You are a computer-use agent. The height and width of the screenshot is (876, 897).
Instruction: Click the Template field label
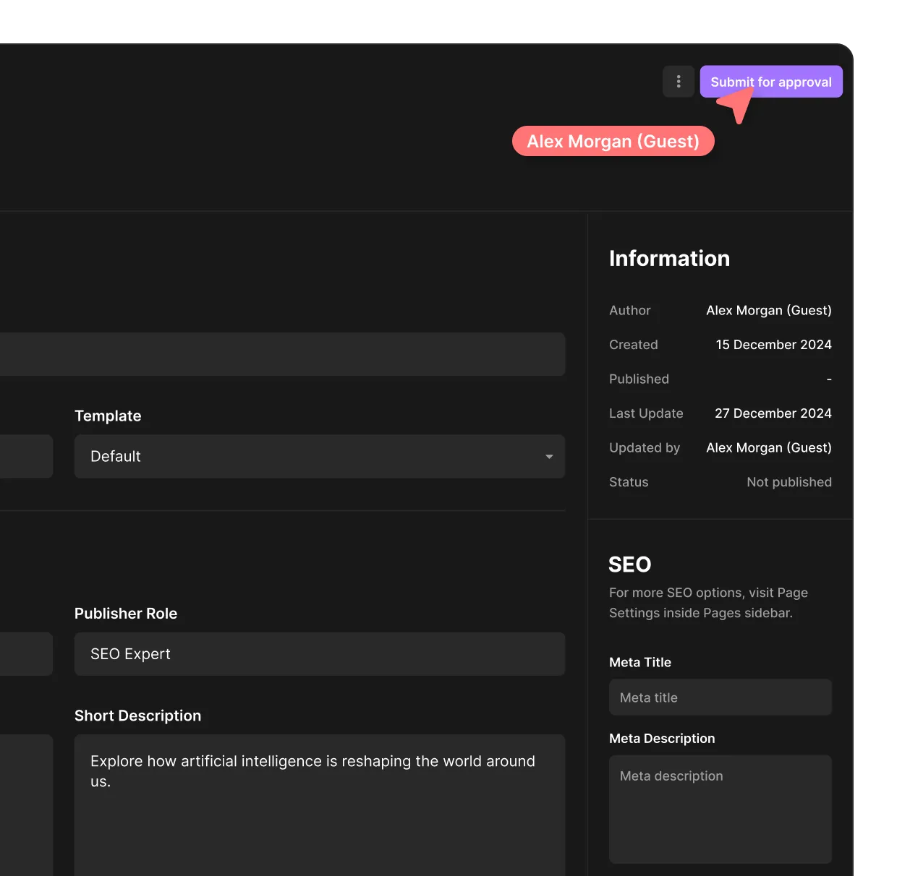tap(108, 416)
